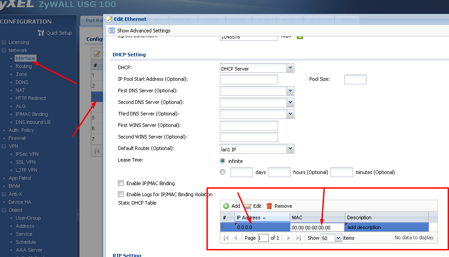Go to previous page of DHCP table
The width and height of the screenshot is (449, 257).
(236, 238)
